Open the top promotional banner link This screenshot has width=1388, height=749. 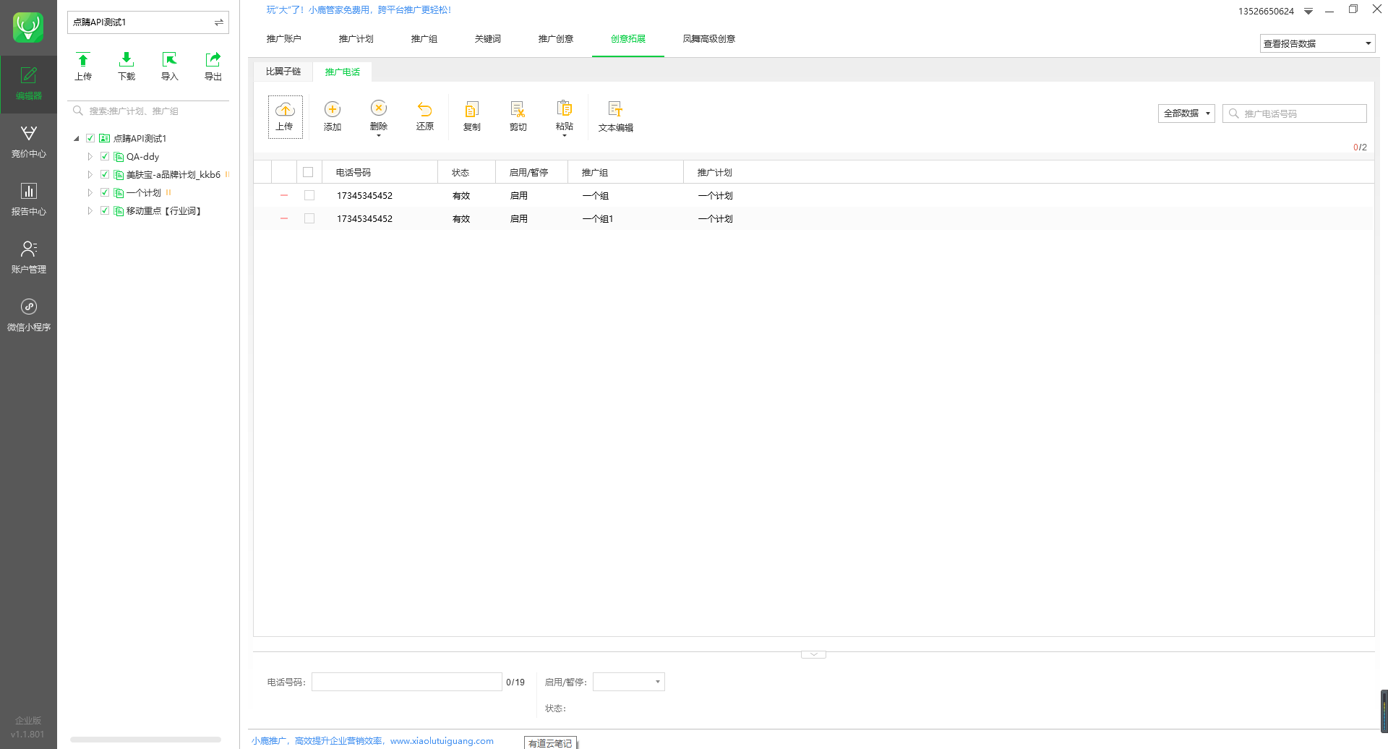359,10
